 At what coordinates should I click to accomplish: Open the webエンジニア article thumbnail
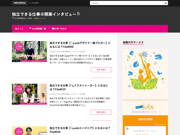click(29, 130)
